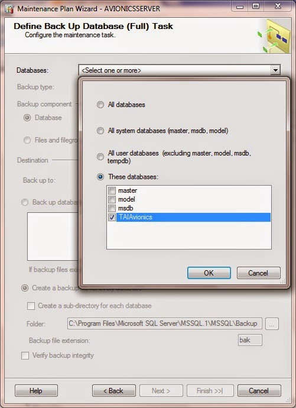
Task: Cancel the database selection popup
Action: coord(258,273)
